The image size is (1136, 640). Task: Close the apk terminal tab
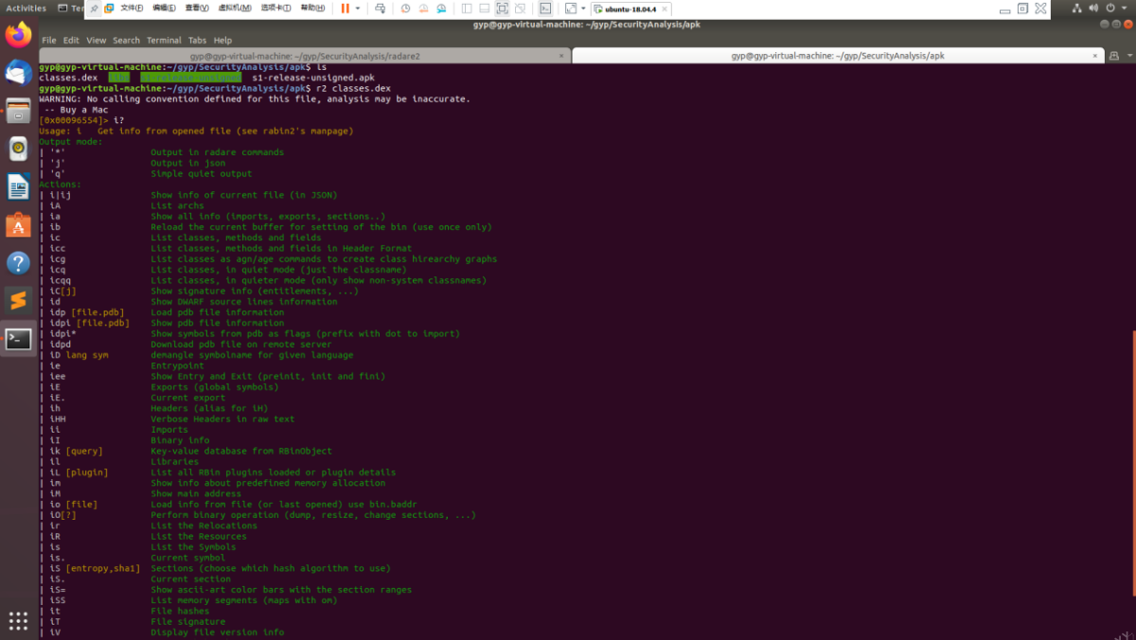(1093, 56)
